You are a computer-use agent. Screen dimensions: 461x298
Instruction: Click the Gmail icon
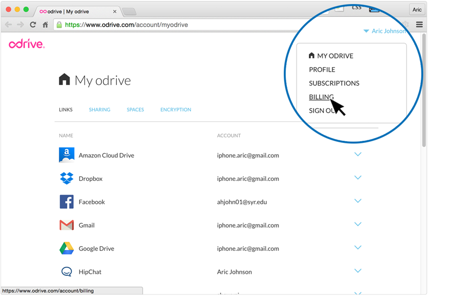click(67, 225)
